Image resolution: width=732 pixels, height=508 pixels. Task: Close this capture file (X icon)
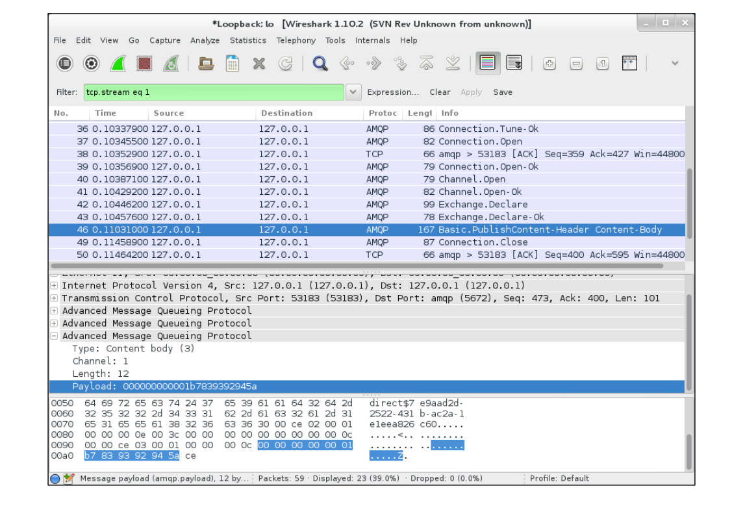click(259, 63)
